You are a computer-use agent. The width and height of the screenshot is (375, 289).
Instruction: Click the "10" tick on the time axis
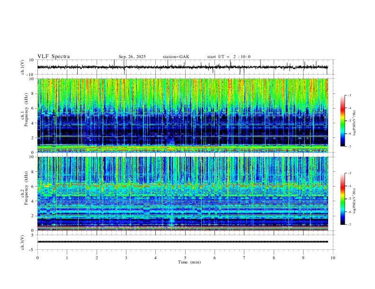[x=333, y=258]
